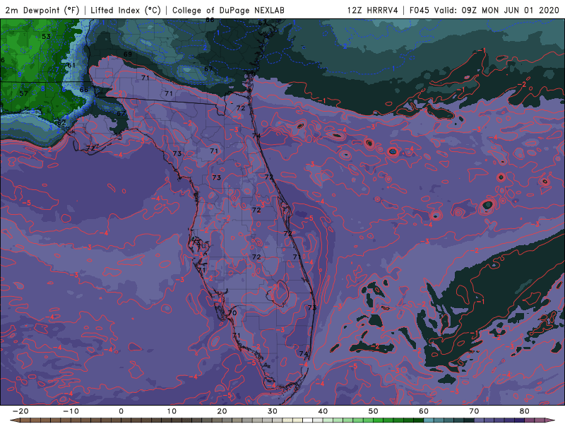Click the Lake Okeechobee outline on the map
This screenshot has width=565, height=424.
click(x=278, y=293)
